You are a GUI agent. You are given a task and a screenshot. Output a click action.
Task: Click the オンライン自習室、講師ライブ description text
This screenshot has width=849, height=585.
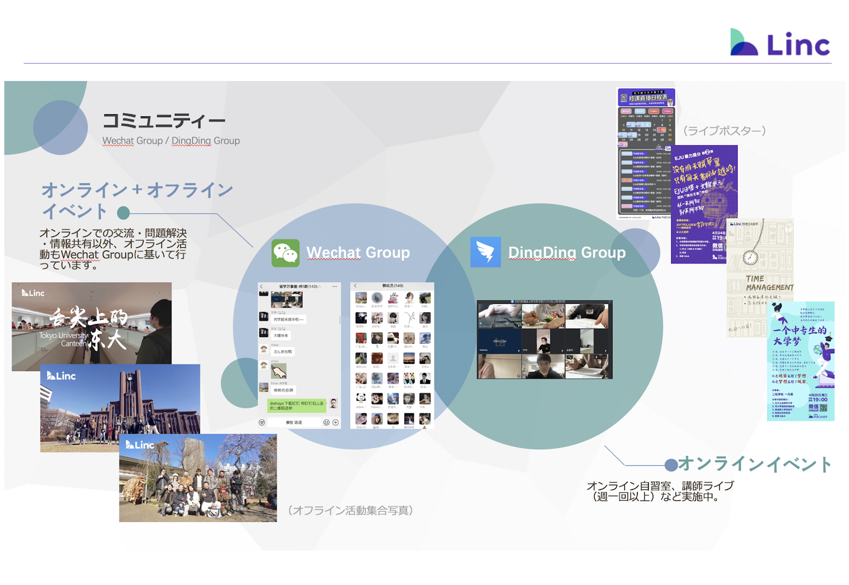click(x=660, y=491)
